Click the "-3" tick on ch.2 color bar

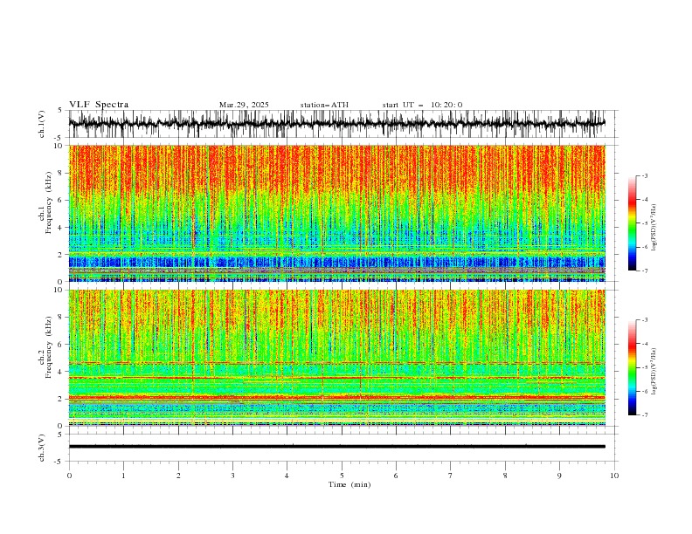644,320
